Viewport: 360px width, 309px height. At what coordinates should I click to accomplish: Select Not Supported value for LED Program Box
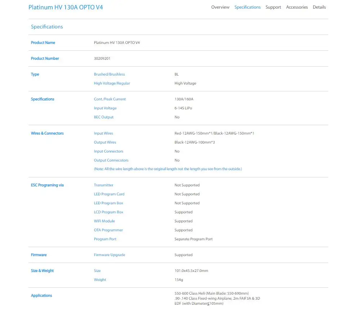click(x=187, y=203)
